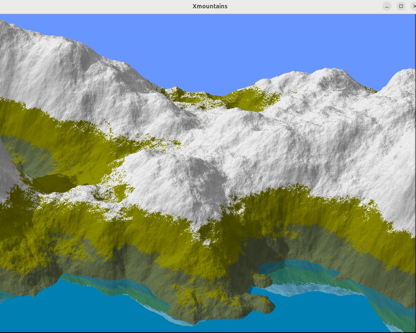Click the open blue sky above the mountains

(232, 46)
